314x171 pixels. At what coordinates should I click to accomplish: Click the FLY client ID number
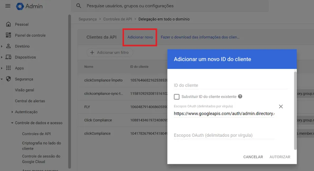click(149, 107)
